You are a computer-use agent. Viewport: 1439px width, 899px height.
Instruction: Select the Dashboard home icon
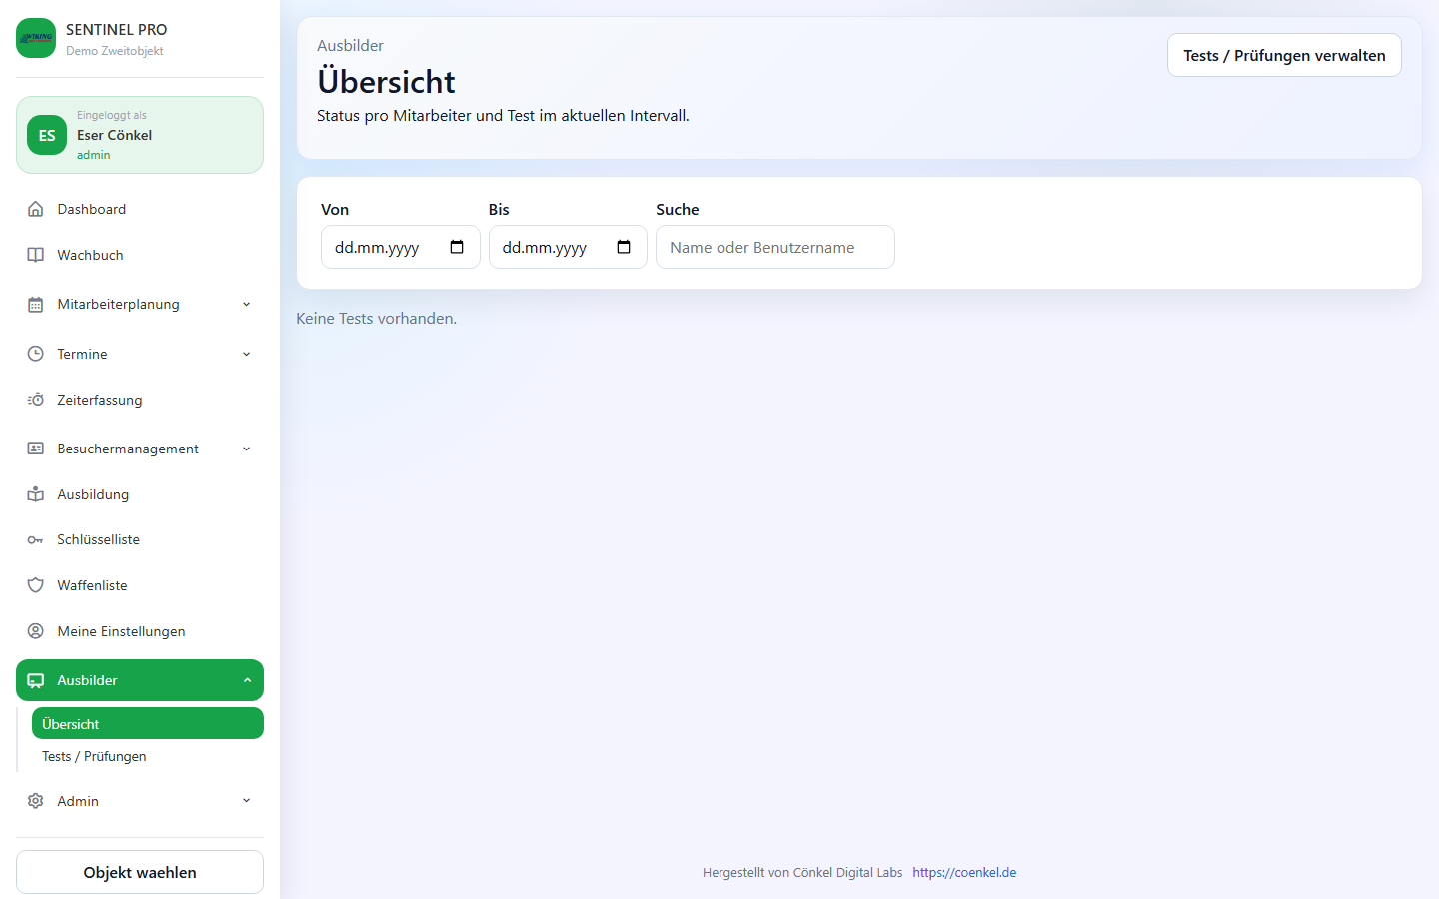[36, 209]
